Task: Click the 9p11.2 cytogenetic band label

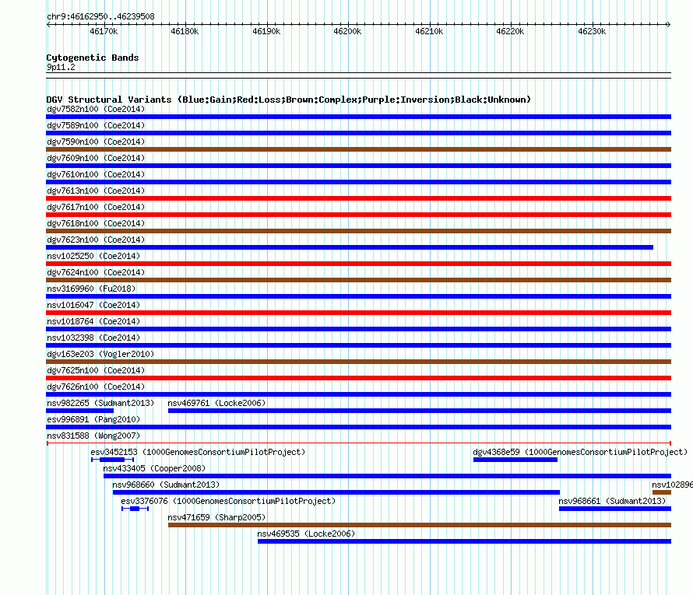Action: [x=61, y=67]
